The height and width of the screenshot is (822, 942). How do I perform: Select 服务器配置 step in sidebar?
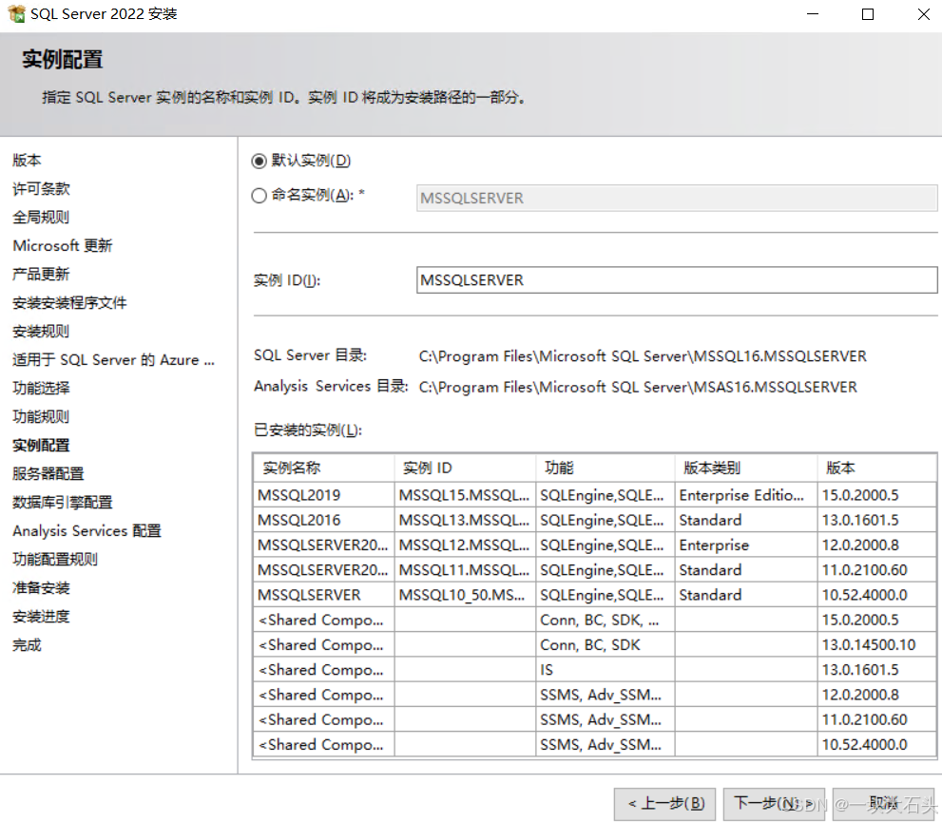tap(48, 474)
